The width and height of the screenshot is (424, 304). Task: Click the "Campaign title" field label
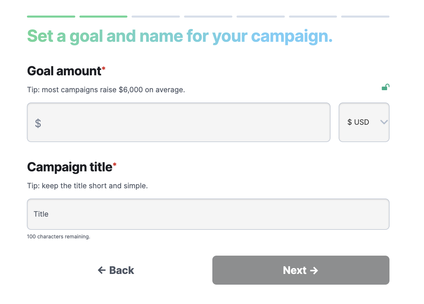coord(70,167)
